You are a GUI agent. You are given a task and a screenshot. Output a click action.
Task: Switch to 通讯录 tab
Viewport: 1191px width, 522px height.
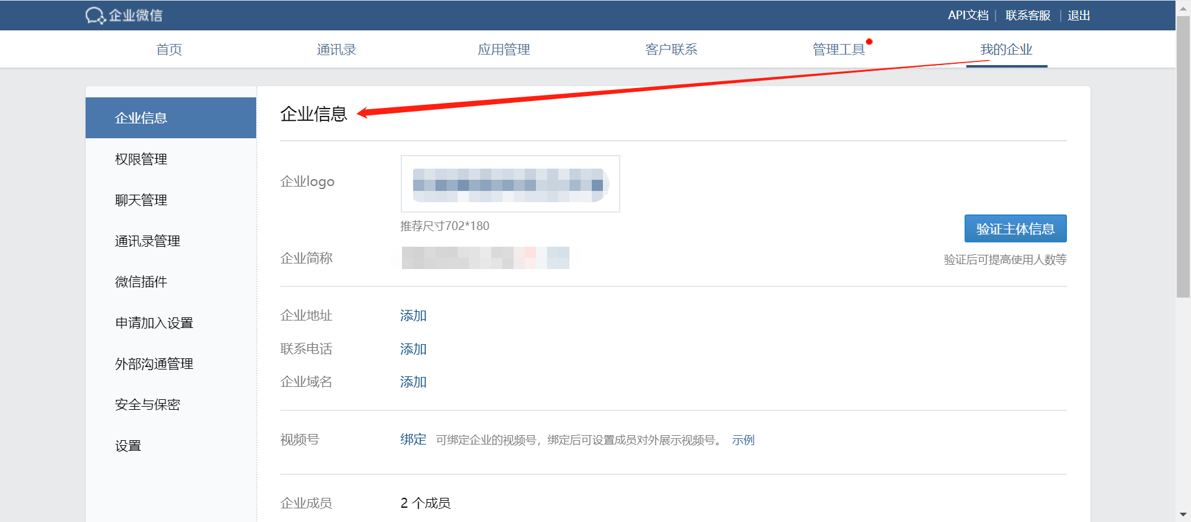(x=336, y=50)
